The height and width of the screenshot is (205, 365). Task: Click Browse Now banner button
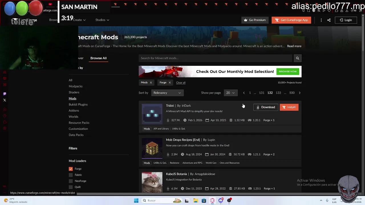click(x=288, y=71)
